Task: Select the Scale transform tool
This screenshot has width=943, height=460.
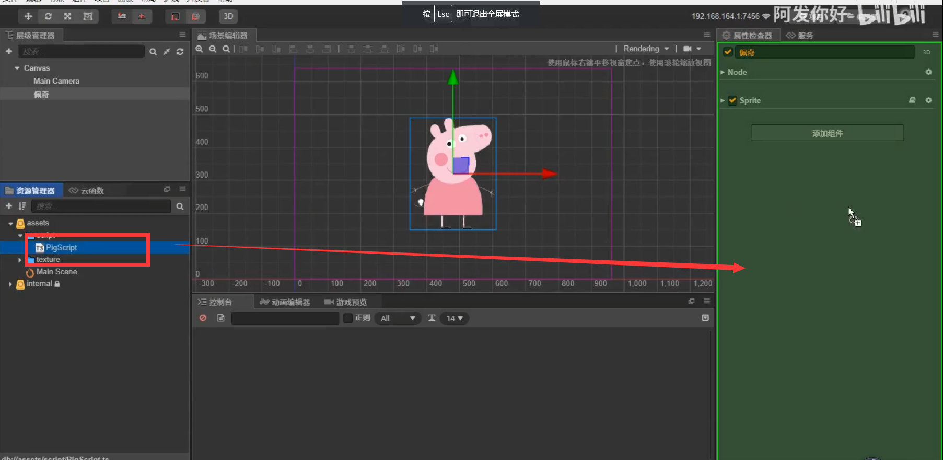Action: click(x=68, y=16)
